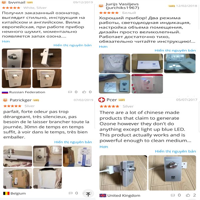Image resolution: width=200 pixels, height=200 pixels.
Task: Expand Jurijs Vasiljevs review with Hơn
Action: [103, 47]
